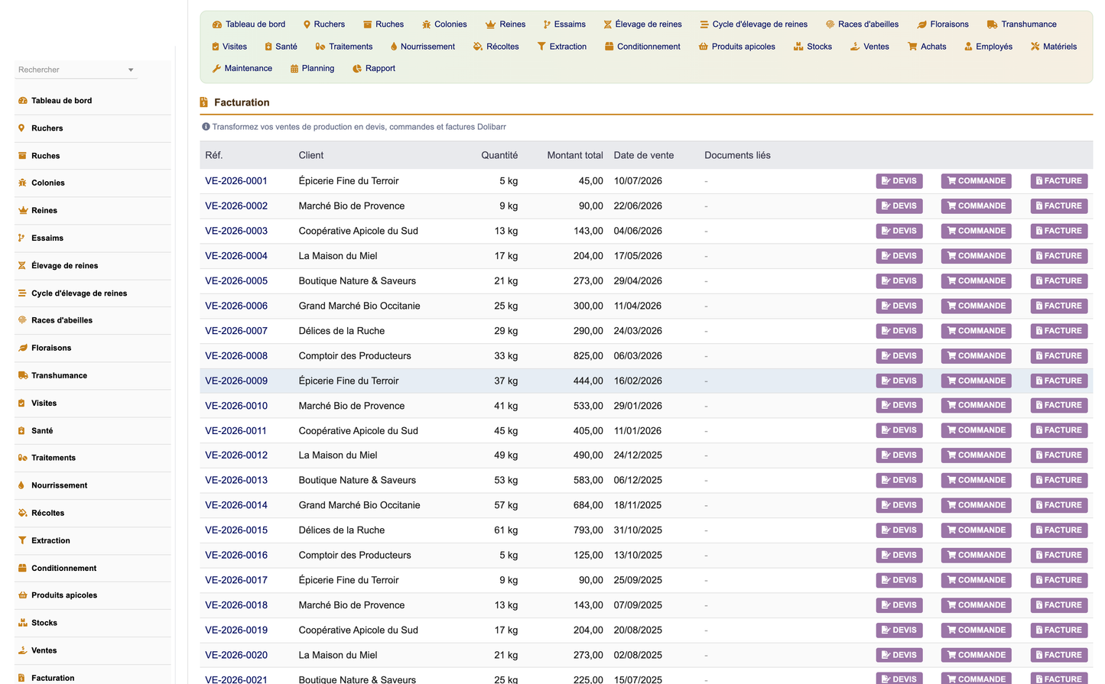Create COMMANDE for VE-2026-0018
1105x684 pixels.
click(x=976, y=605)
